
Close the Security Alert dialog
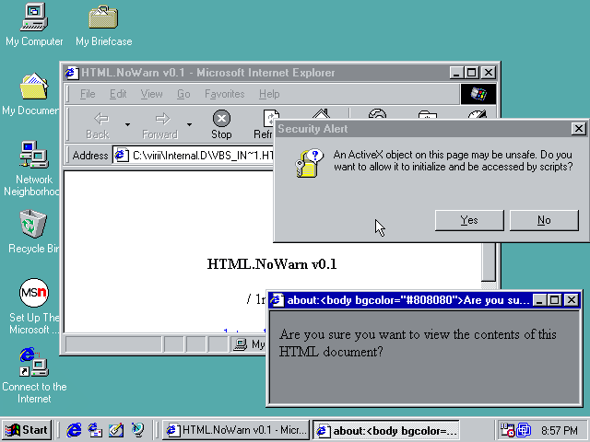578,129
